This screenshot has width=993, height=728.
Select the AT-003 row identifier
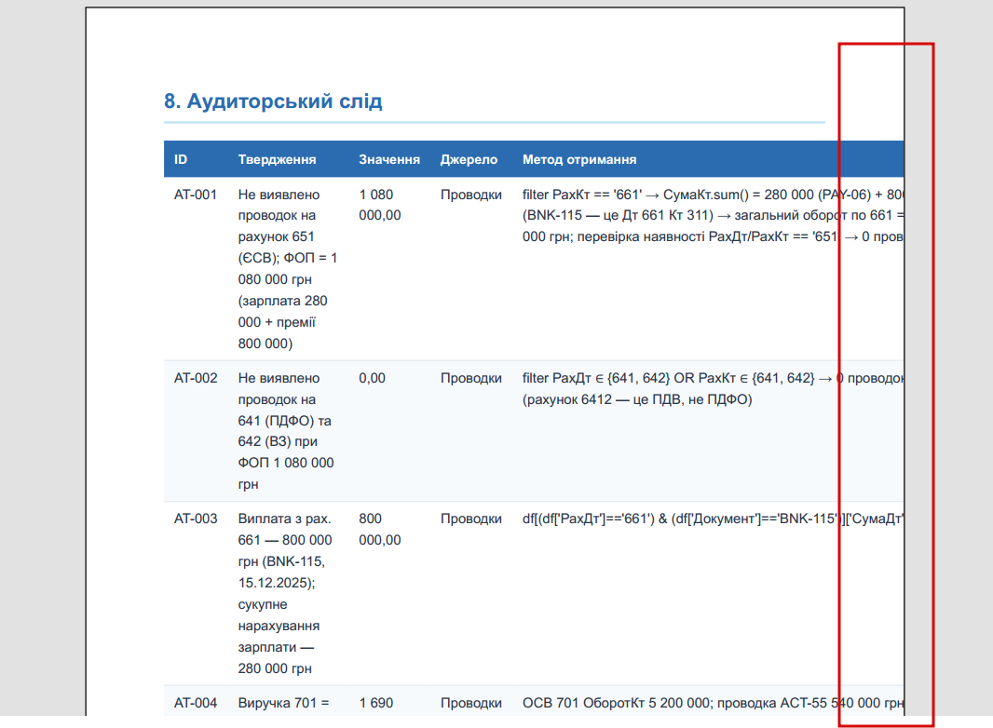196,519
